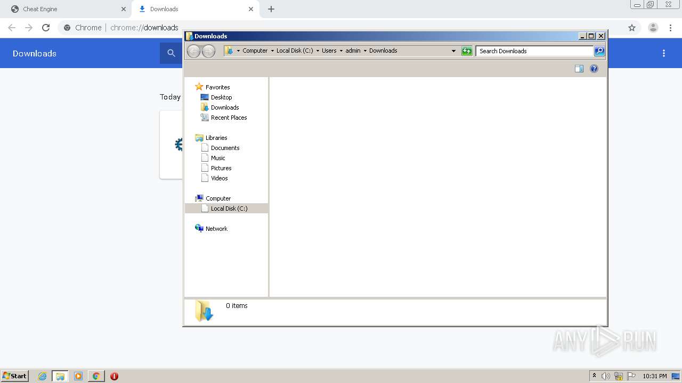Select Desktop in Favorites
This screenshot has width=682, height=383.
[221, 97]
